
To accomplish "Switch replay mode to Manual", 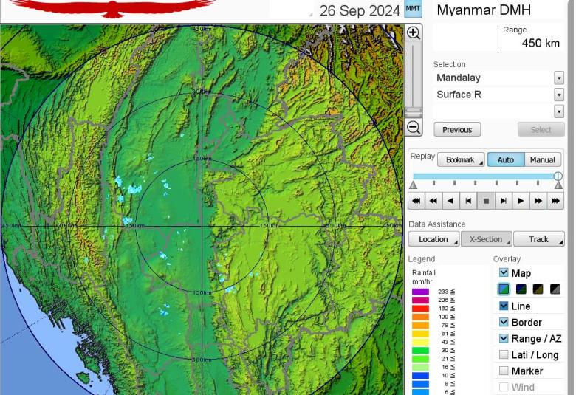I will [542, 159].
